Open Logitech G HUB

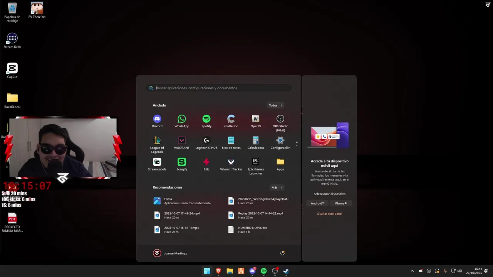[x=206, y=143]
